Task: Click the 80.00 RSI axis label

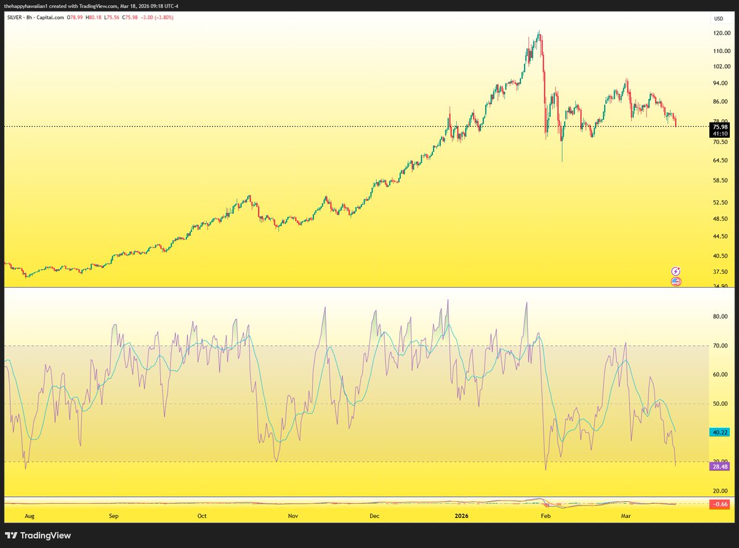Action: click(x=721, y=316)
